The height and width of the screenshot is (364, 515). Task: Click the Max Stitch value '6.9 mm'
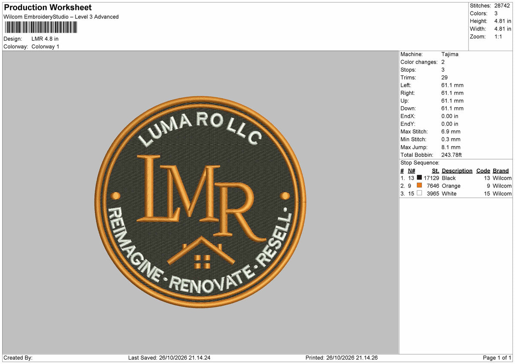(x=451, y=131)
